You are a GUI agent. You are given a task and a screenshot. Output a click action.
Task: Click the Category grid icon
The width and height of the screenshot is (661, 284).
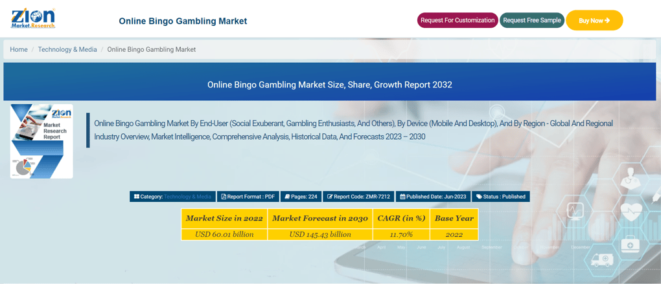(137, 197)
